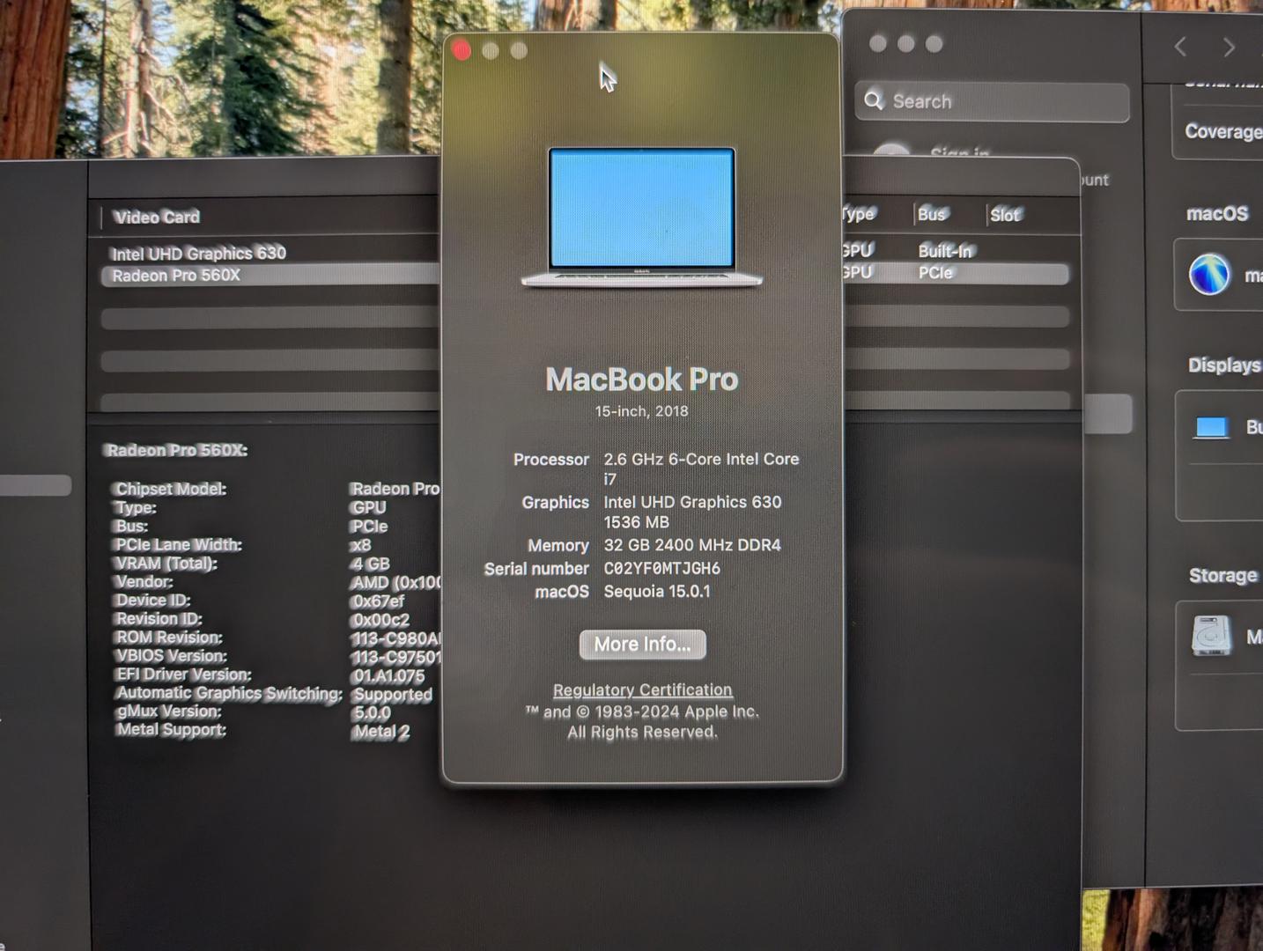The height and width of the screenshot is (951, 1263).
Task: Click the hard drive icon under Storage
Action: pos(1211,635)
